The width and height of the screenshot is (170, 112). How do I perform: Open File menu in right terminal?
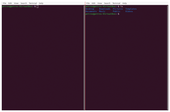88,3
